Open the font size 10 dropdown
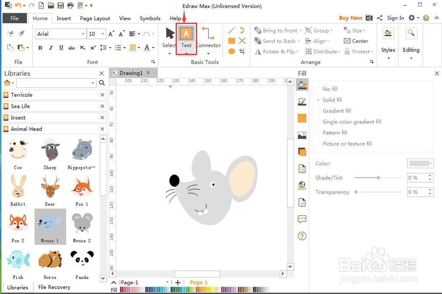Viewport: 442px width, 294px height. click(x=103, y=34)
